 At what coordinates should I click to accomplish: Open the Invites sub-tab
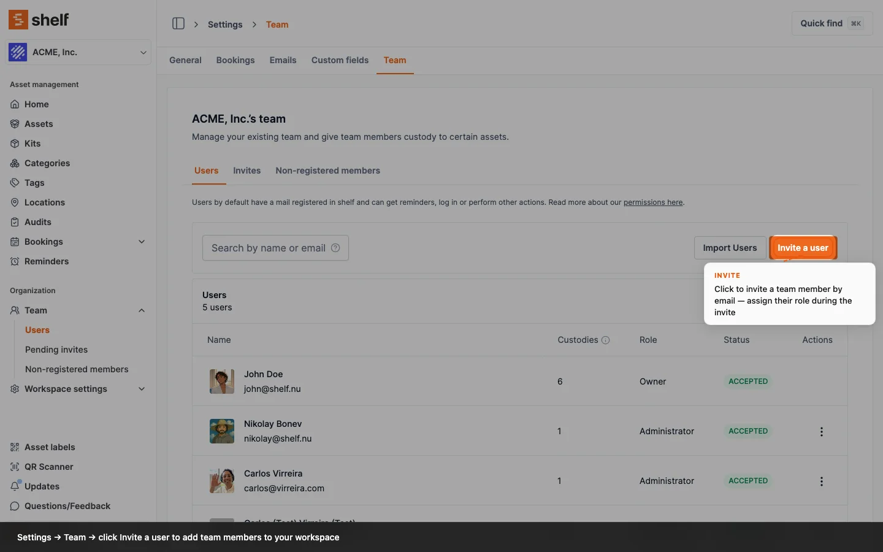pyautogui.click(x=247, y=171)
